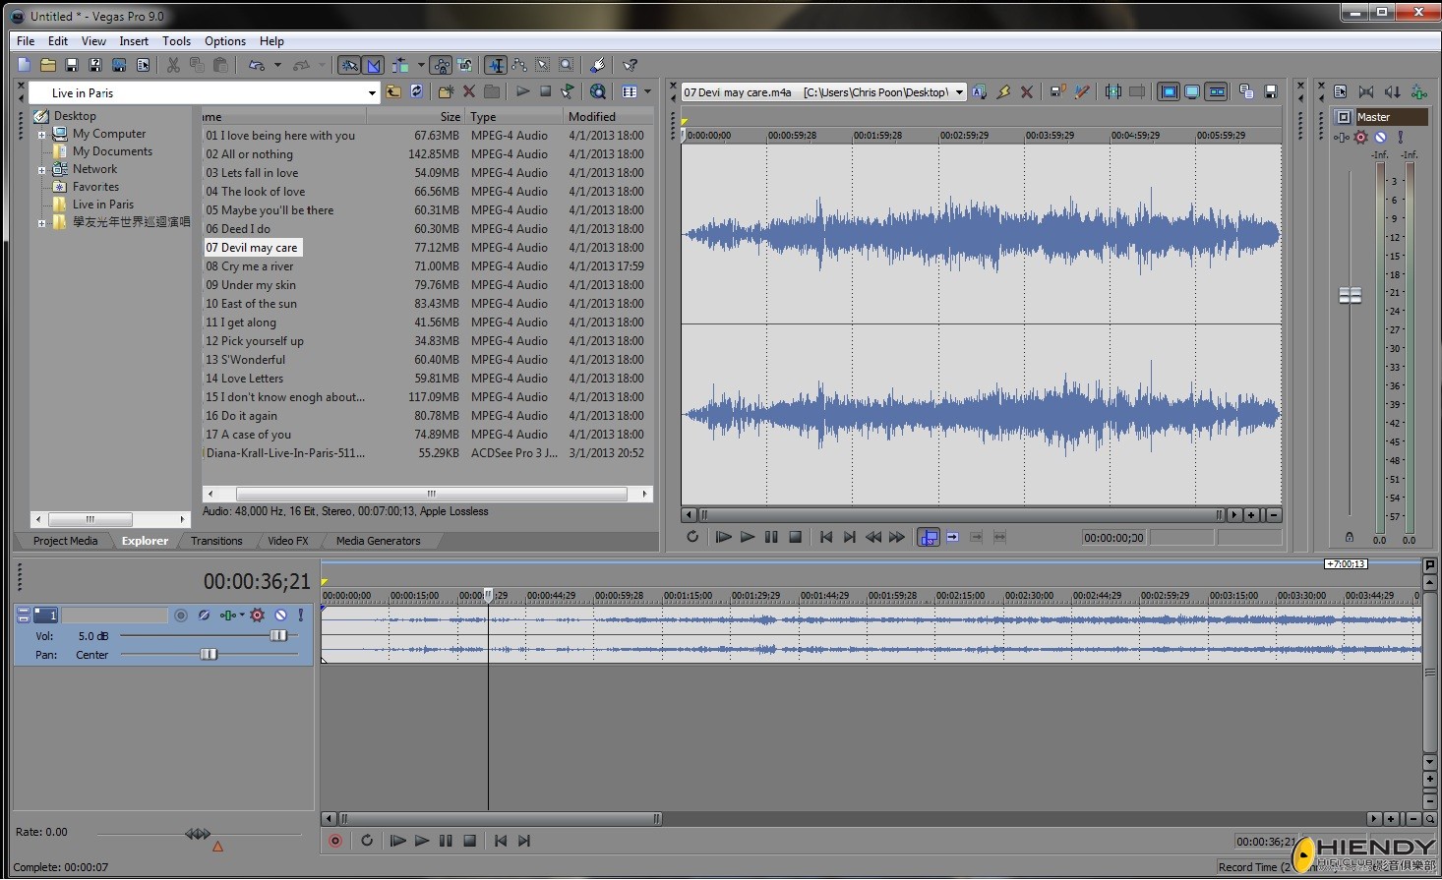Stop preview in the Explorer toolbar
Image resolution: width=1442 pixels, height=880 pixels.
545,91
